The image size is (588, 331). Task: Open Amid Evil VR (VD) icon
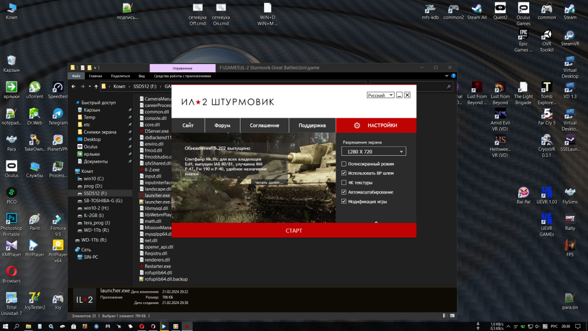[500, 119]
